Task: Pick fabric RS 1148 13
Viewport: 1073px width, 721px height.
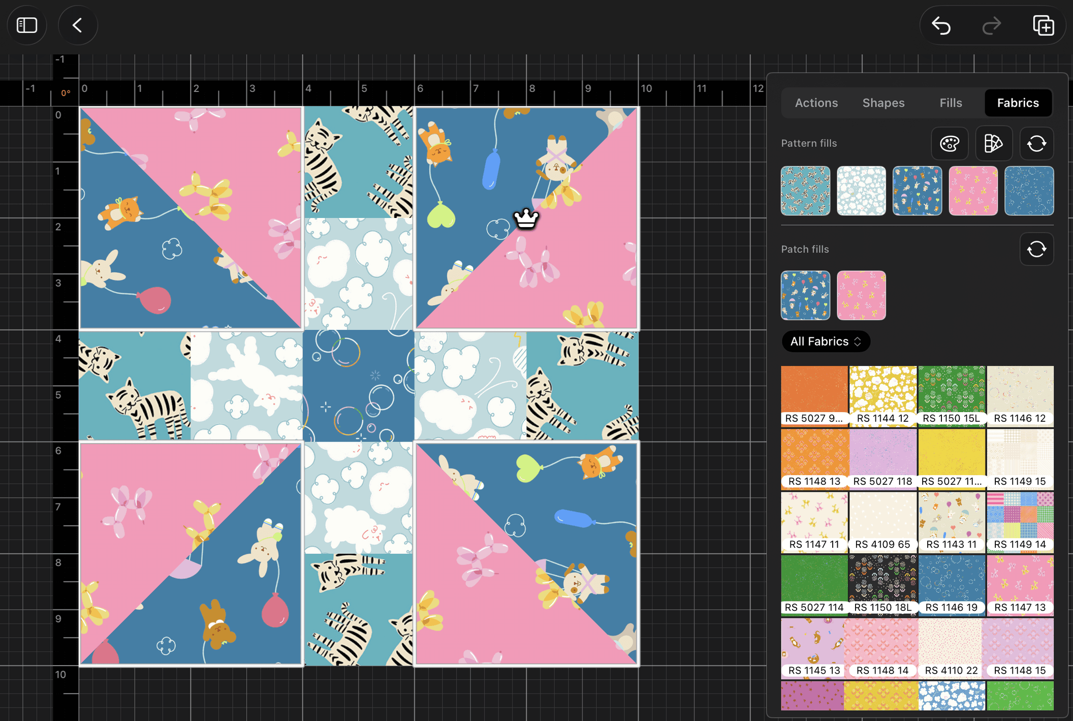Action: pos(814,459)
